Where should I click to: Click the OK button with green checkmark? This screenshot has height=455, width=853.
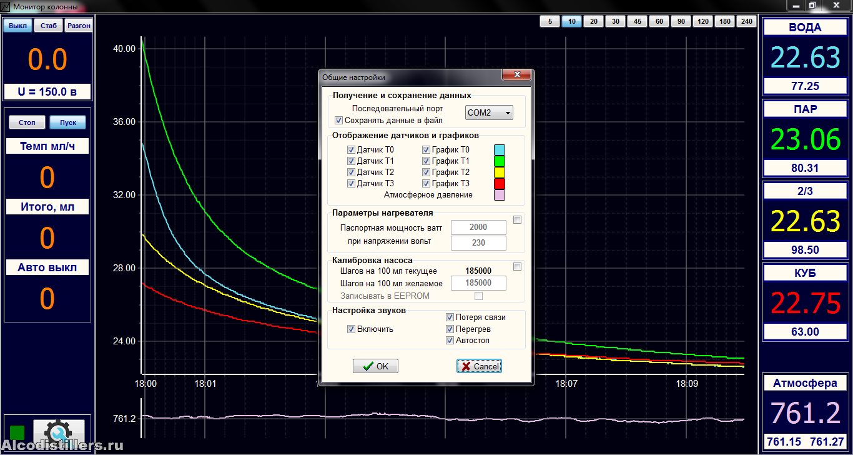point(375,366)
